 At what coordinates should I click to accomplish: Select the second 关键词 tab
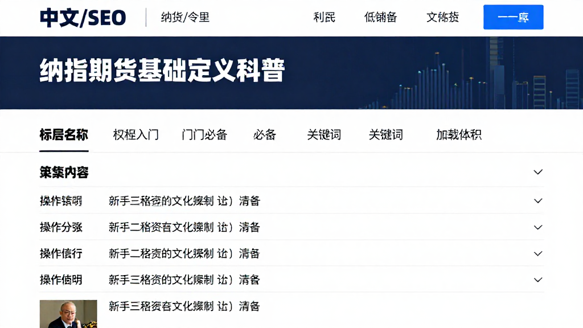[385, 134]
